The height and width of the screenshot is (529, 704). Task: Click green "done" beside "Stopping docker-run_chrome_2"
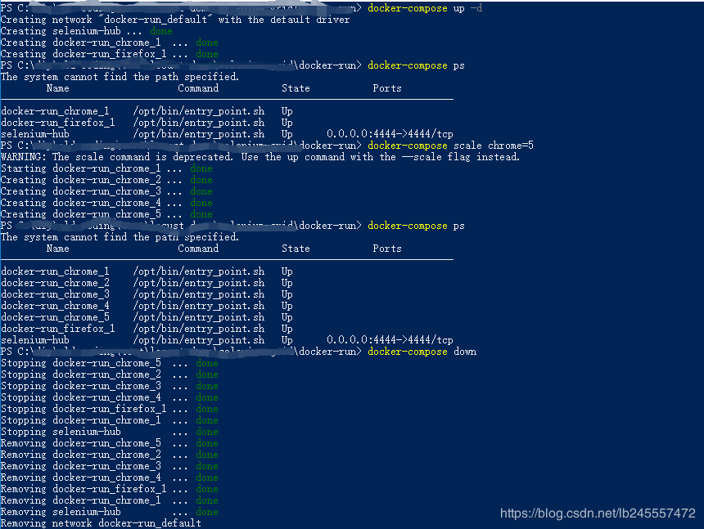click(x=207, y=374)
